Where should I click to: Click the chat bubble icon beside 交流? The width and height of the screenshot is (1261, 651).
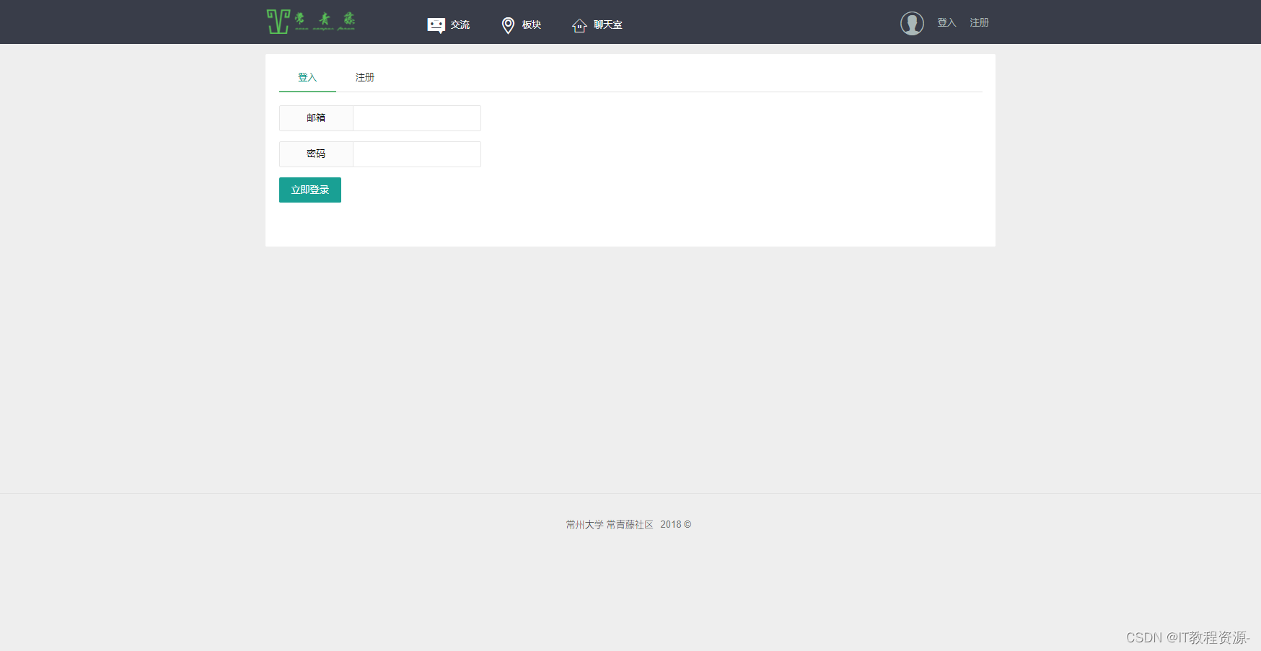click(x=436, y=25)
